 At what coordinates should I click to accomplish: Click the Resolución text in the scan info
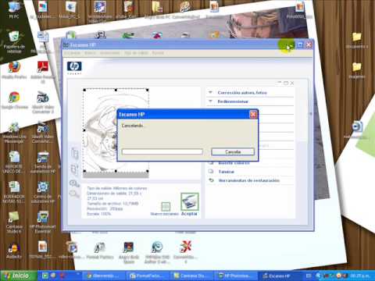(105, 208)
